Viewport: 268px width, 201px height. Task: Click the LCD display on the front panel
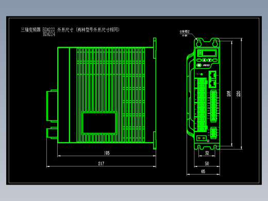coord(209,53)
